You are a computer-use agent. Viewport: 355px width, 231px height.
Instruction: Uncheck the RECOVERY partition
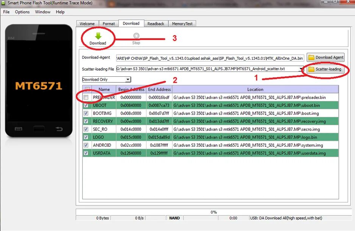[x=86, y=121]
